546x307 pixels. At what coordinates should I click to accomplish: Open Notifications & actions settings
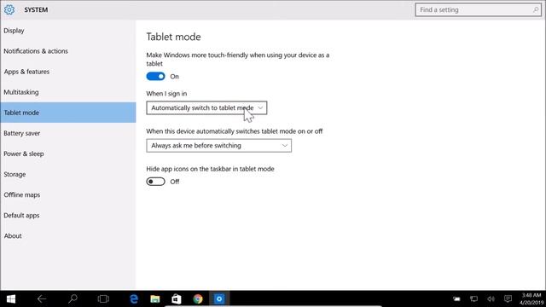click(x=68, y=51)
